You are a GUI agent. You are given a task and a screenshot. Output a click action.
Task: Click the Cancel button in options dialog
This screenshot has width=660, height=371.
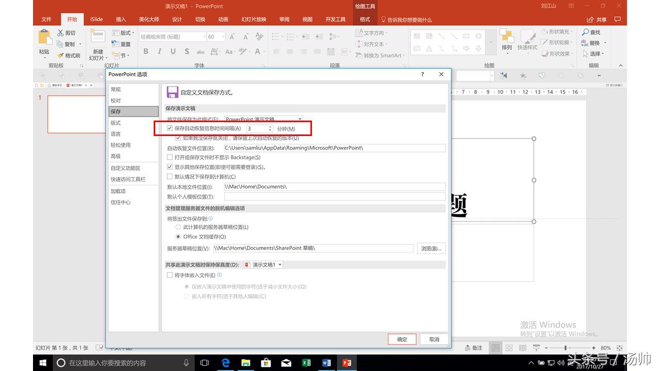[x=434, y=339]
